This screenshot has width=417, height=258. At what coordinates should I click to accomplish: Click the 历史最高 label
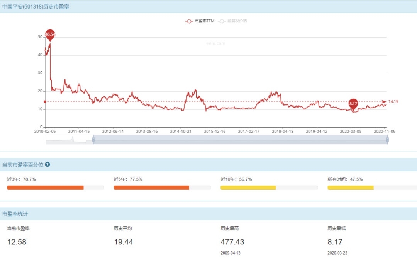pos(230,229)
